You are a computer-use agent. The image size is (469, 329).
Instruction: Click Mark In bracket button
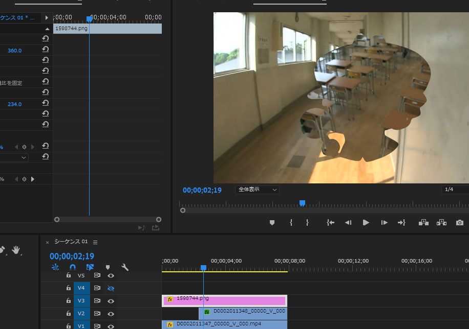tap(291, 223)
